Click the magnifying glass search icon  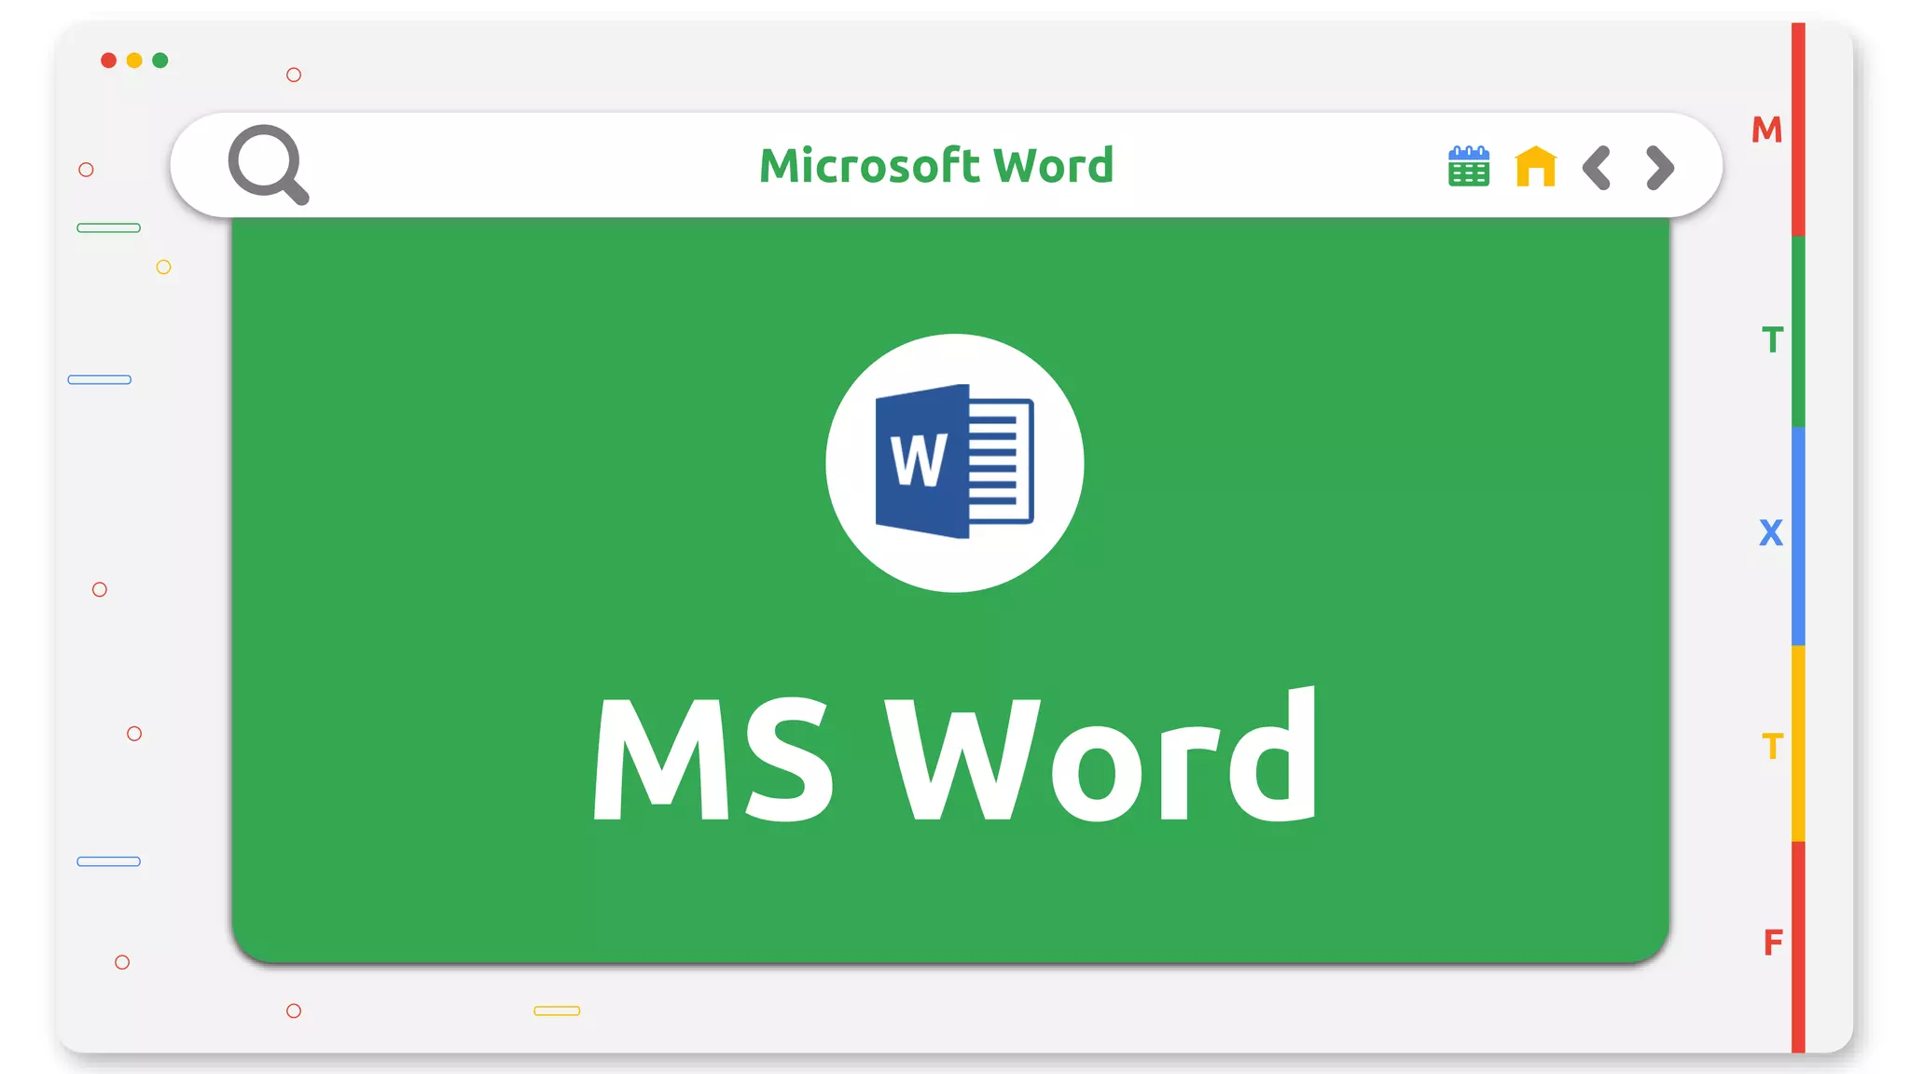click(269, 164)
